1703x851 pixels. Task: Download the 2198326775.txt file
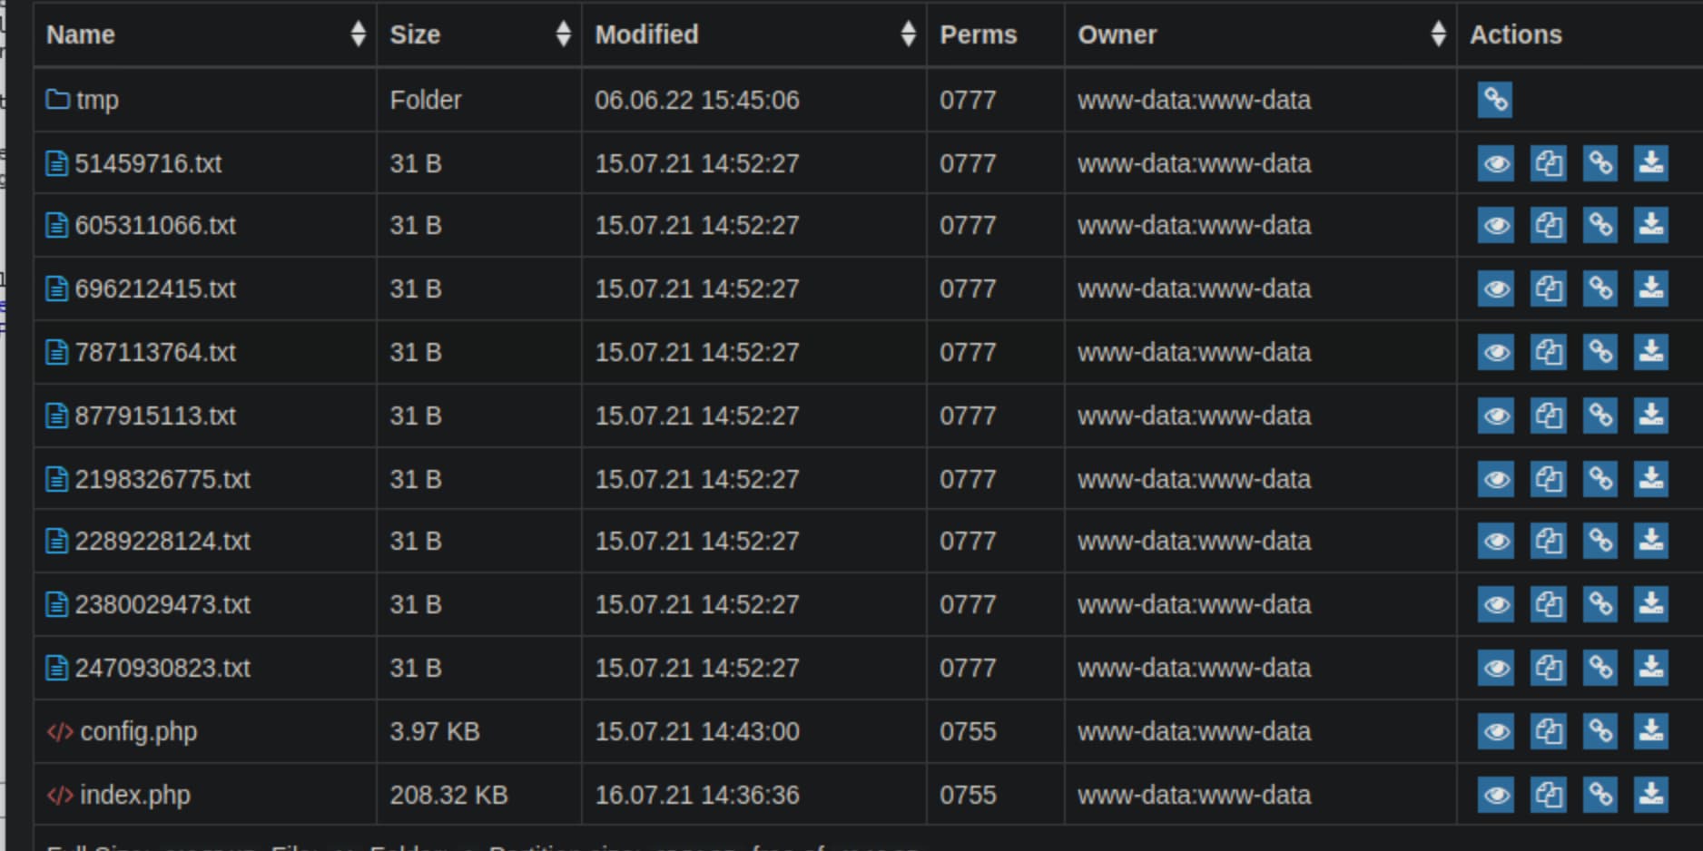pos(1651,479)
